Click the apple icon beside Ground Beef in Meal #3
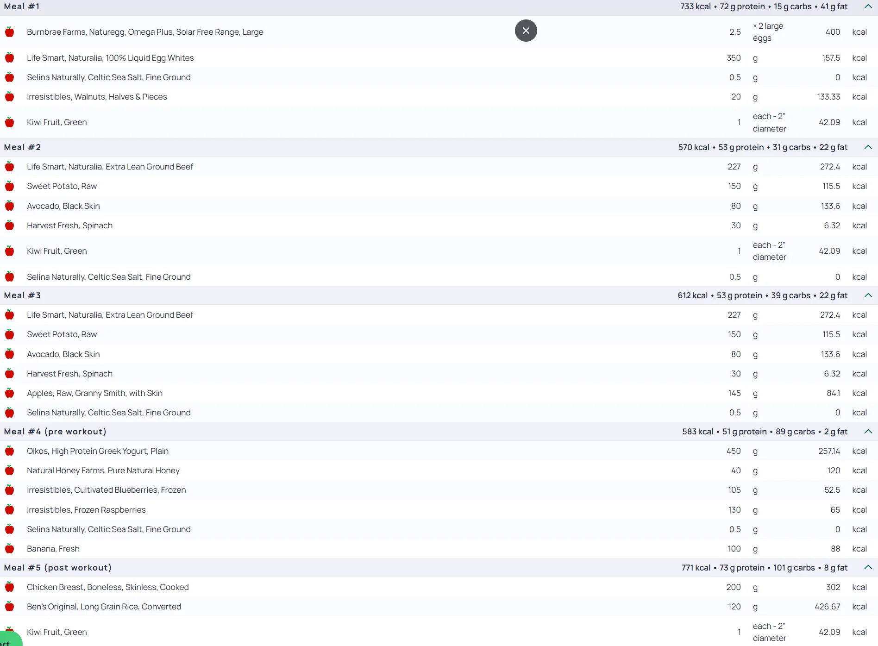The image size is (878, 646). pyautogui.click(x=9, y=315)
